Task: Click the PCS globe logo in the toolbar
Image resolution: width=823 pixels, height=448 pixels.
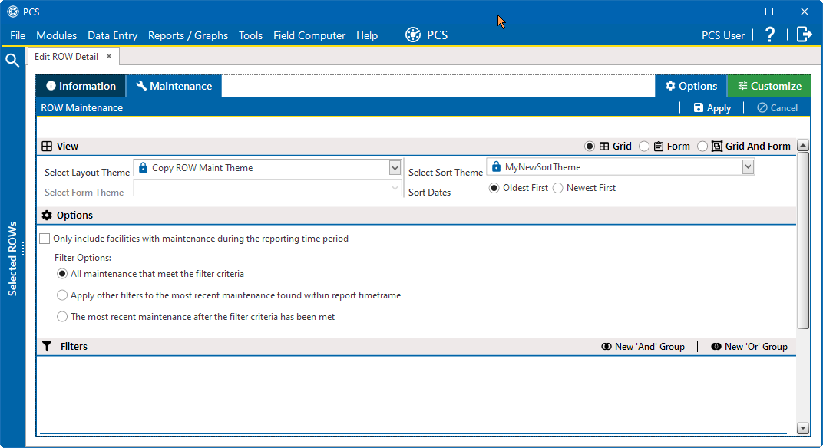Action: coord(412,34)
